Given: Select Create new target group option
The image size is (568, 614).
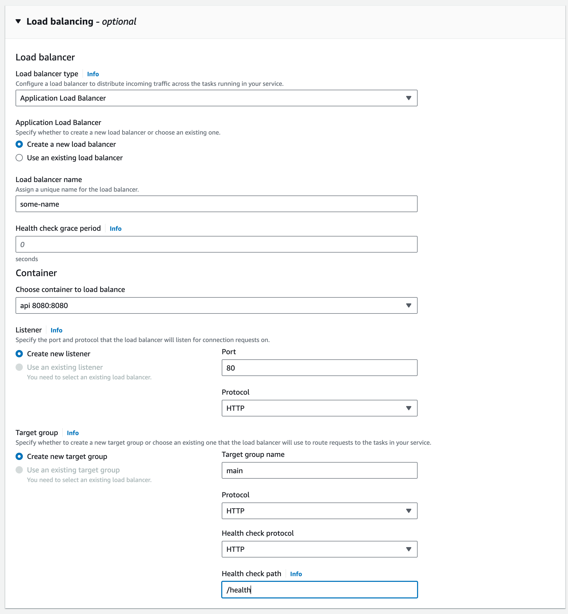Looking at the screenshot, I should (x=19, y=456).
